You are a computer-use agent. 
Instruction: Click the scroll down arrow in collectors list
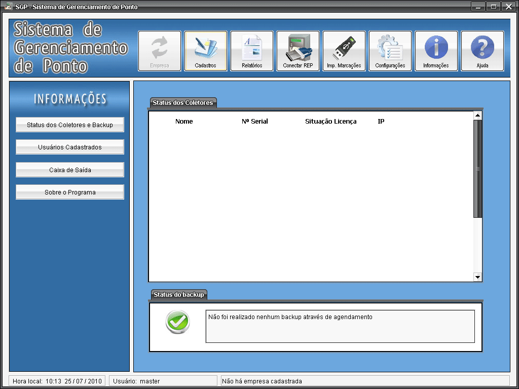477,277
